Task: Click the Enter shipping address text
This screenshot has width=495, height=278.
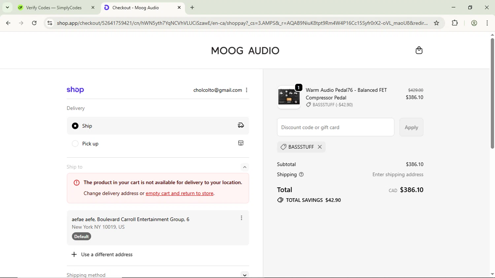Action: pyautogui.click(x=398, y=174)
